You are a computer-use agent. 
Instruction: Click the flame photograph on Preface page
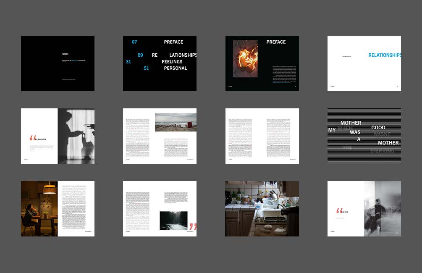[x=245, y=58]
